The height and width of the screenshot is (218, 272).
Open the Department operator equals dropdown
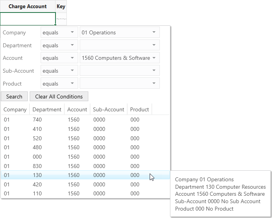pos(59,45)
